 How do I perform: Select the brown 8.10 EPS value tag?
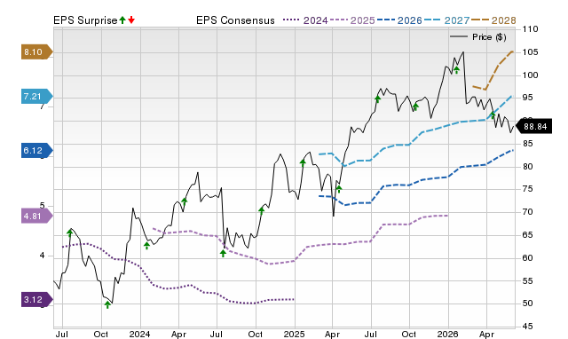(x=37, y=52)
